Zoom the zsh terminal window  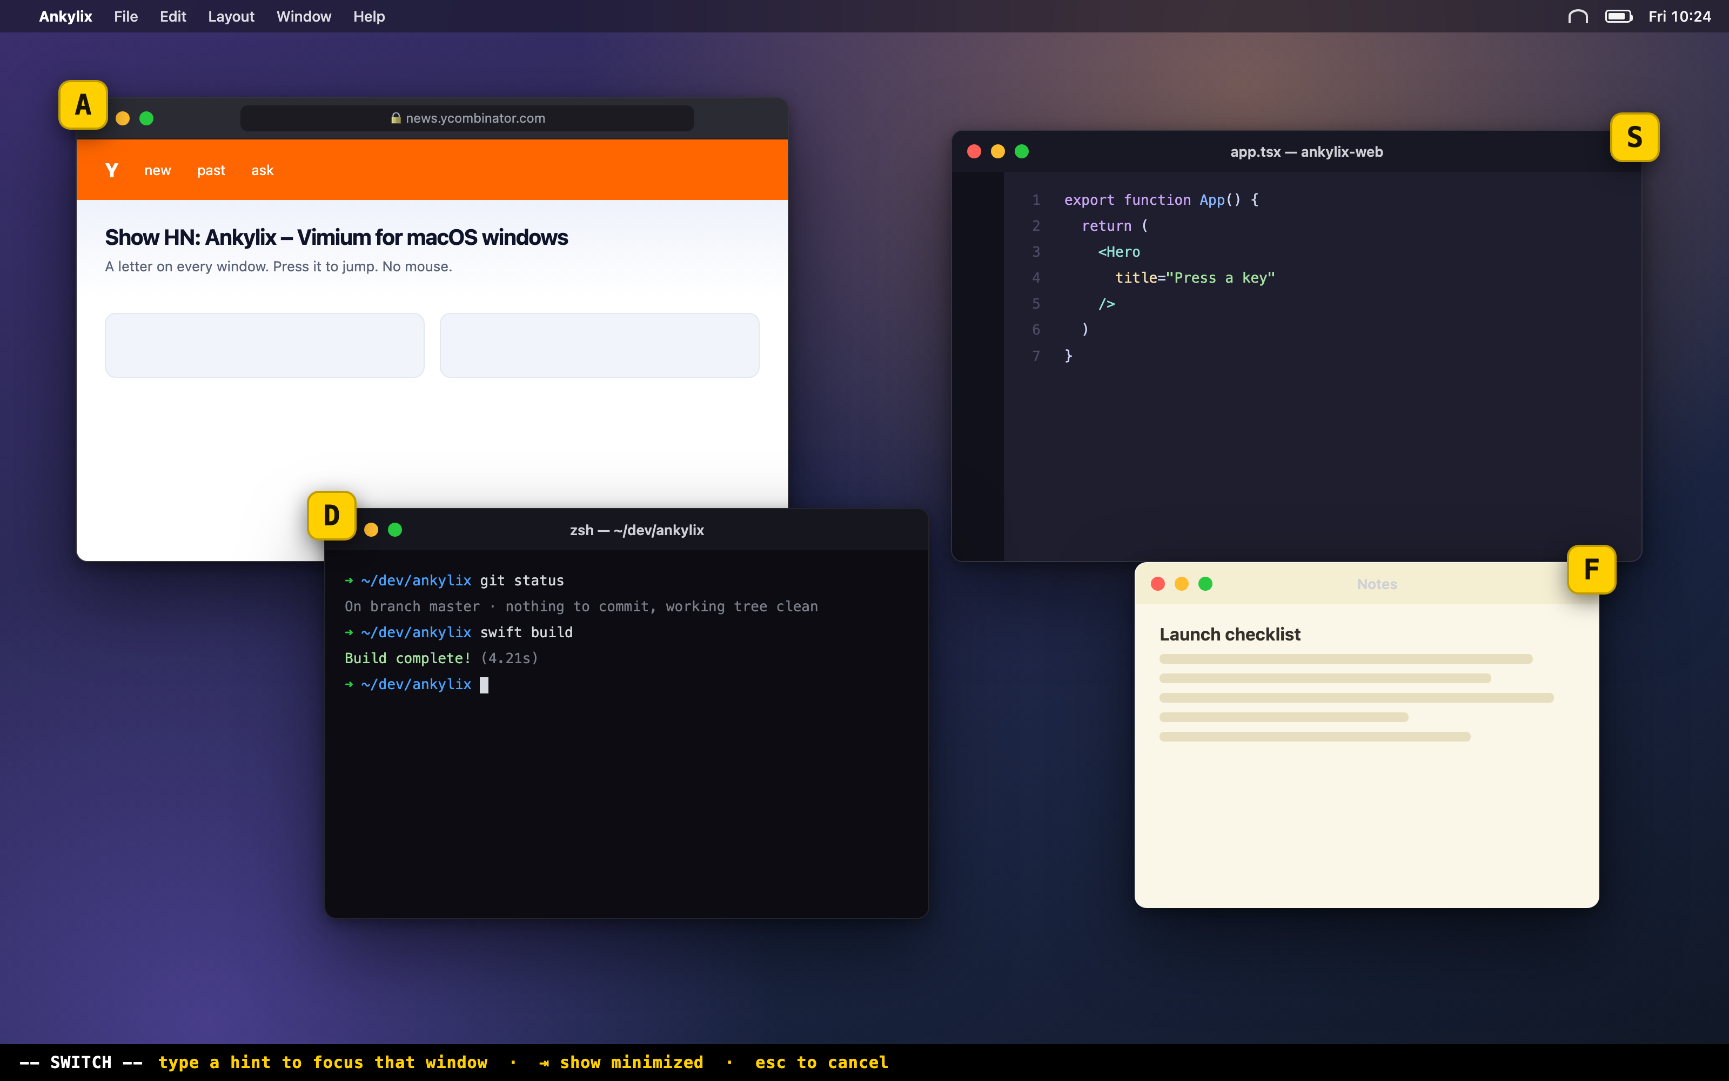click(395, 530)
